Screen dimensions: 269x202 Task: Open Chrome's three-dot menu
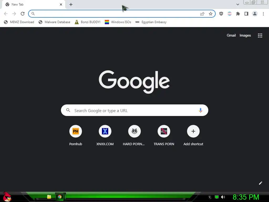click(x=263, y=14)
